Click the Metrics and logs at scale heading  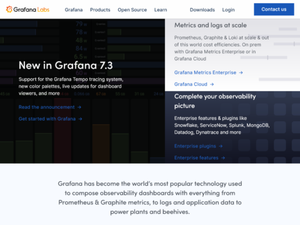[211, 25]
